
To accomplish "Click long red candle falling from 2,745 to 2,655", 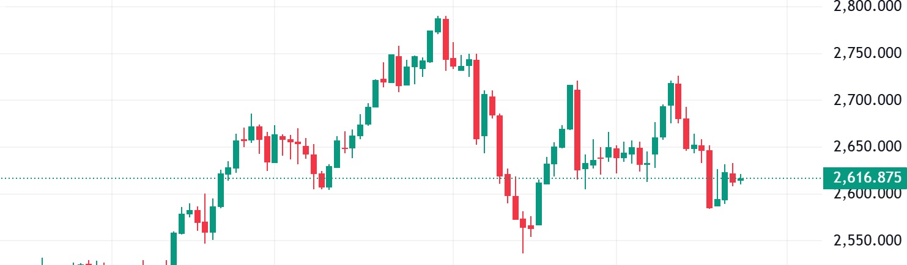I will [476, 99].
